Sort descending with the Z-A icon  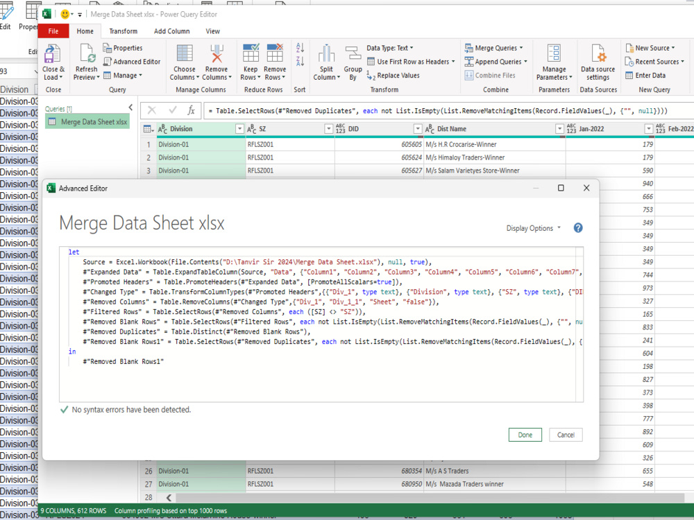pos(300,61)
